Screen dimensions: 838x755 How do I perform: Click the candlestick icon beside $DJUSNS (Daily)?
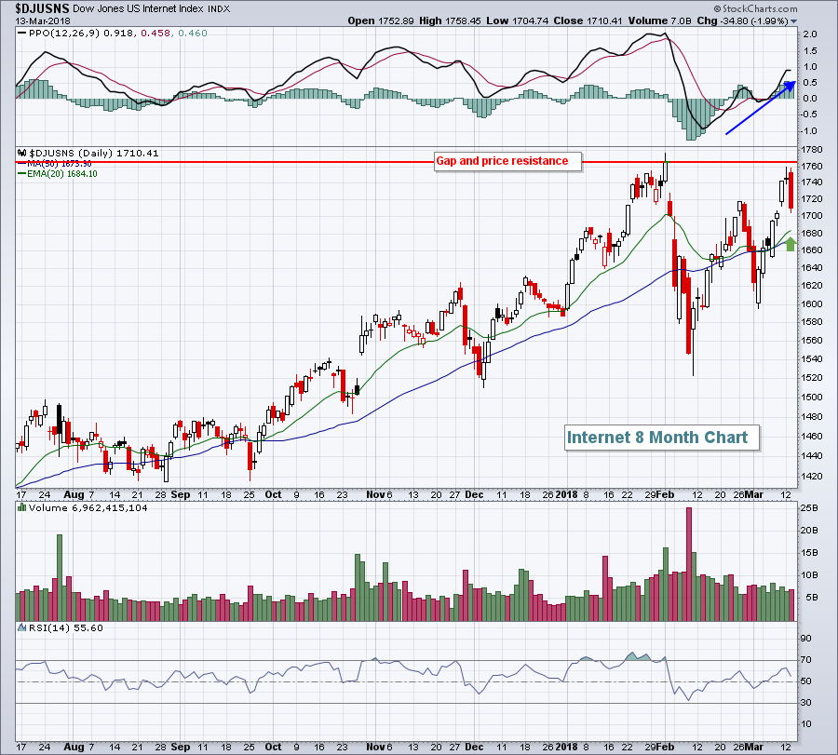click(22, 153)
